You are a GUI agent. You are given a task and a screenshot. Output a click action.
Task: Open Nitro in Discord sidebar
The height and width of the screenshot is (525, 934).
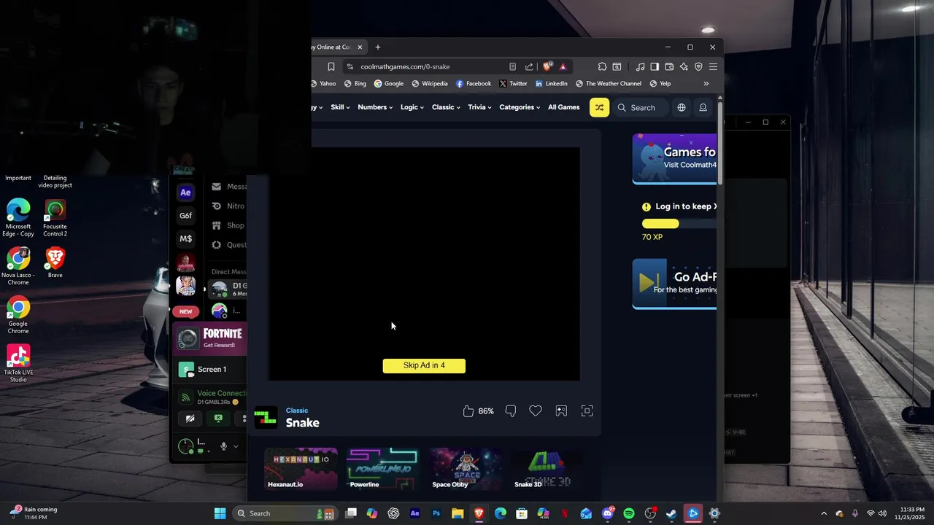[228, 206]
